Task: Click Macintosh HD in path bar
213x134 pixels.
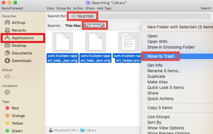Action: [65, 130]
